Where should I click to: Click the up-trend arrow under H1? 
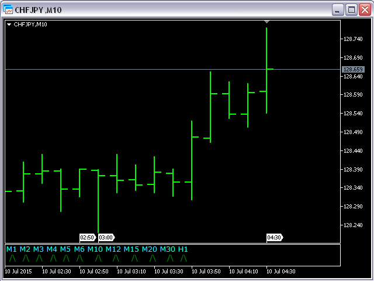(x=183, y=258)
